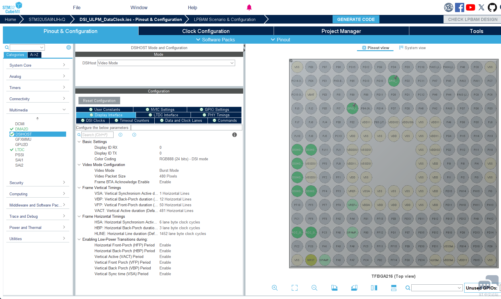Expand the System Core category
The image size is (501, 299).
point(38,65)
